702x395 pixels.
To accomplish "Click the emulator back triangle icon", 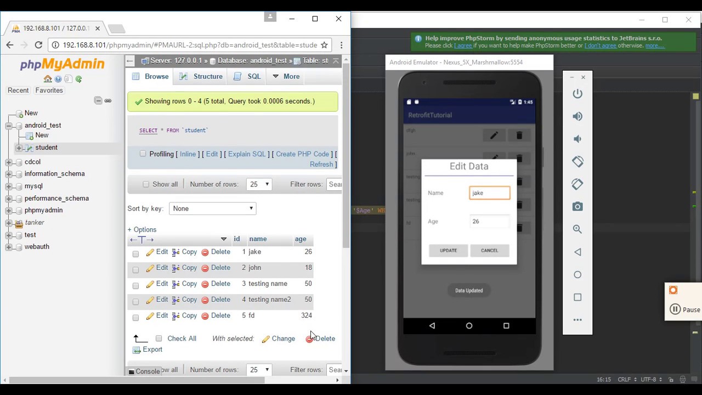I will [x=578, y=252].
